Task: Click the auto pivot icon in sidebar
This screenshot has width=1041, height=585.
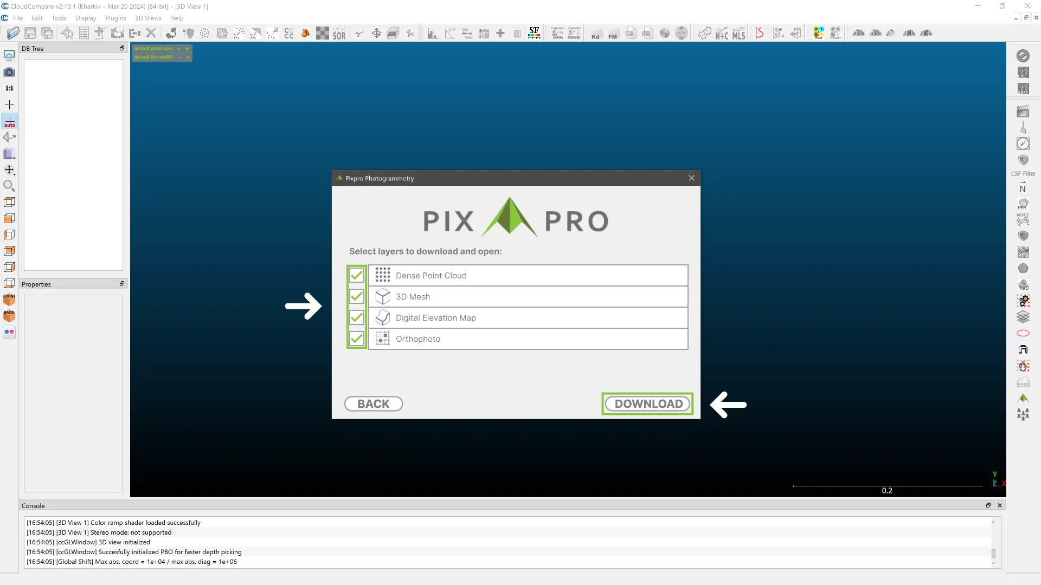Action: [10, 121]
